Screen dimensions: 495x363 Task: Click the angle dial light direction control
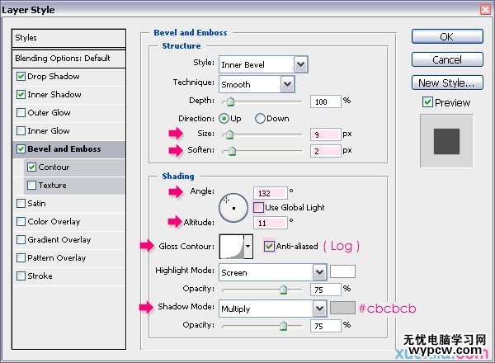(233, 208)
